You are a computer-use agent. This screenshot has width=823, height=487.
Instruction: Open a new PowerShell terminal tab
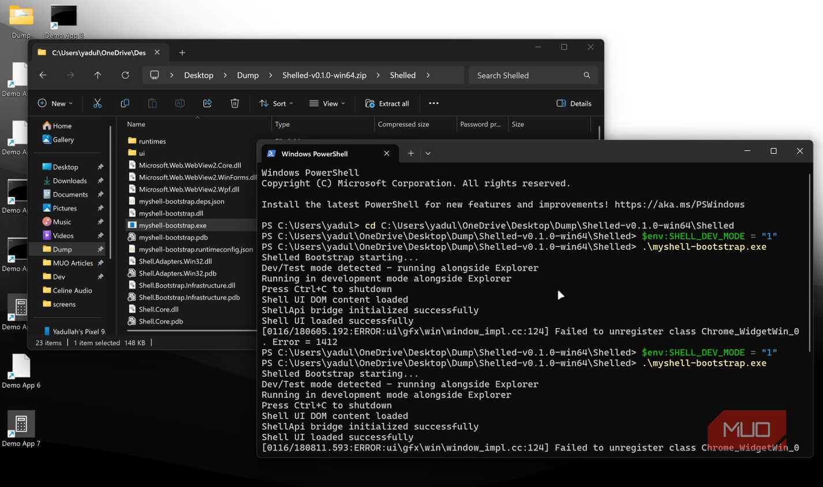[411, 153]
